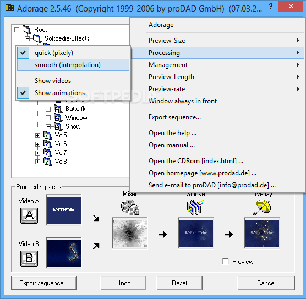Select the Snow tree label

click(73, 126)
